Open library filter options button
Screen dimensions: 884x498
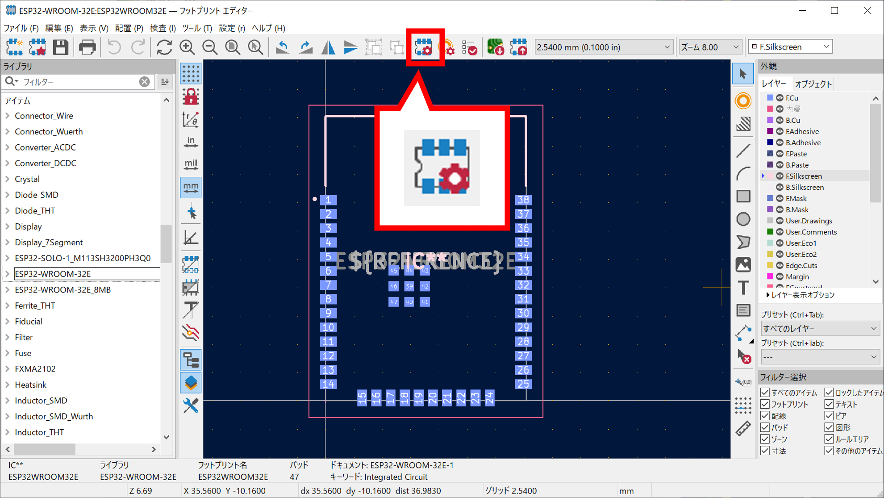pos(165,82)
